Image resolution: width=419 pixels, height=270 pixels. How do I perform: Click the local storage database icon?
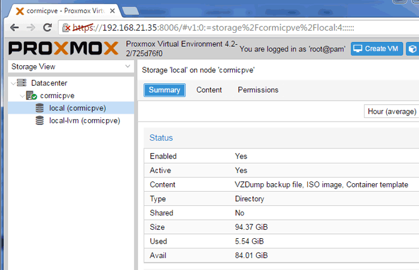[40, 108]
